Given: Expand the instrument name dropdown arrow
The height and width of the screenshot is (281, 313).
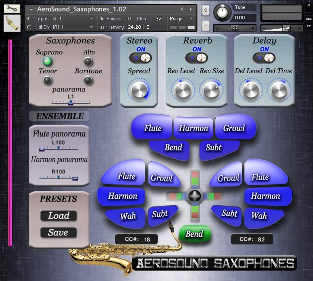Looking at the screenshot, I should [x=31, y=9].
